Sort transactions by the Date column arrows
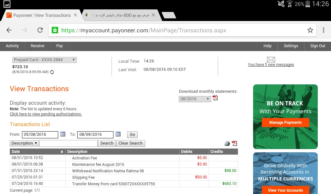Image resolution: width=331 pixels, height=194 pixels. click(x=62, y=152)
